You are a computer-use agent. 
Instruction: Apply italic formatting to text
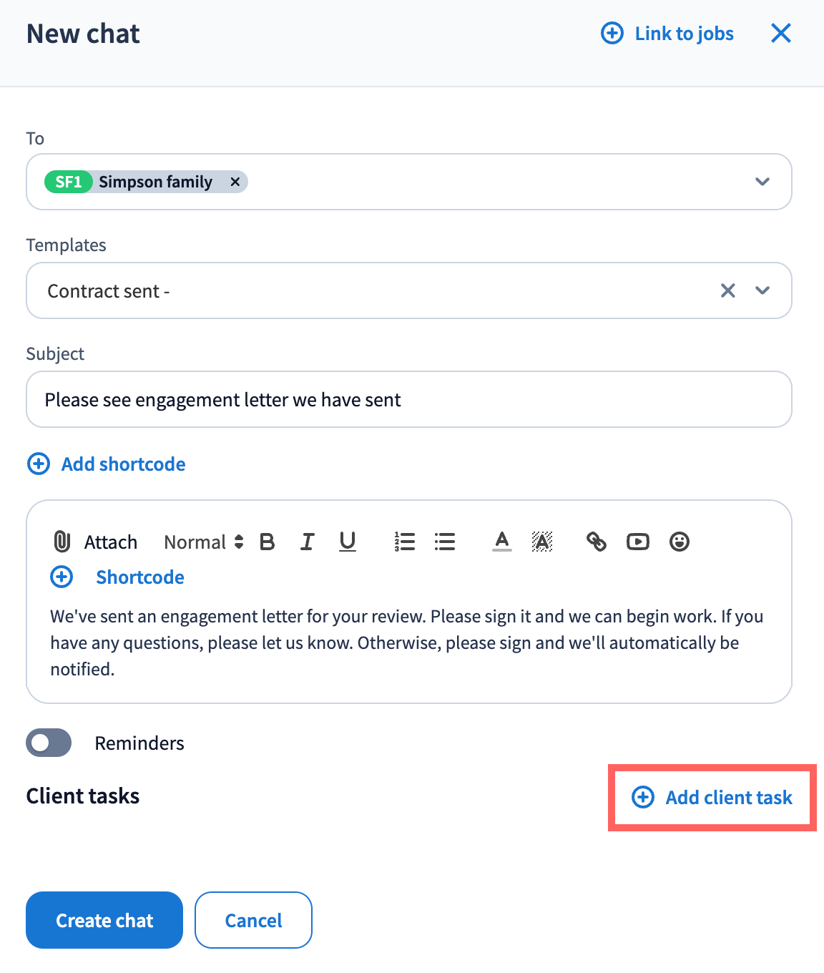(x=308, y=542)
